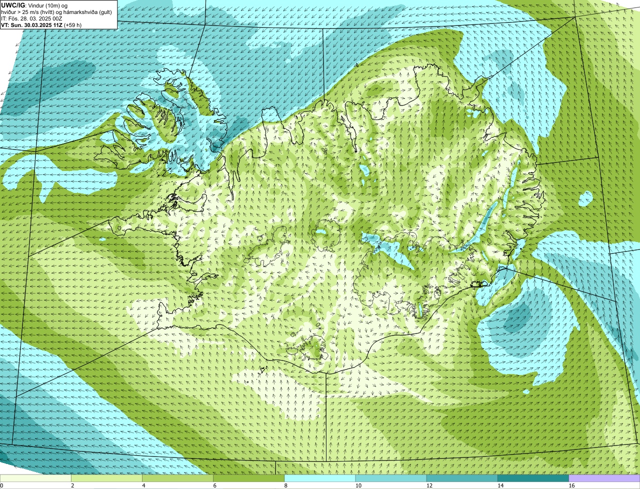Click the legend scale label '8'
This screenshot has width=640, height=489.
coord(285,485)
